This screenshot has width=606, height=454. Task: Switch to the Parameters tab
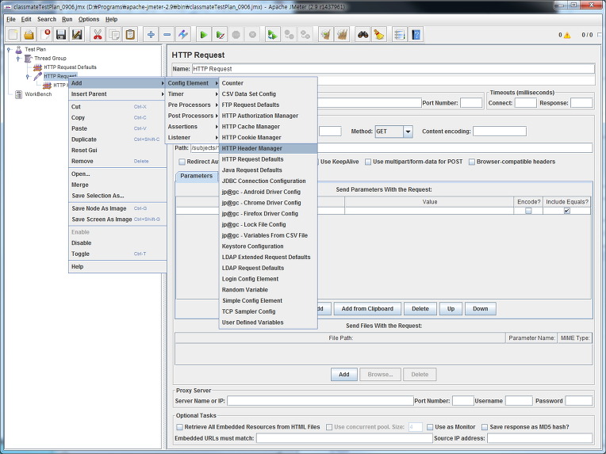point(197,176)
